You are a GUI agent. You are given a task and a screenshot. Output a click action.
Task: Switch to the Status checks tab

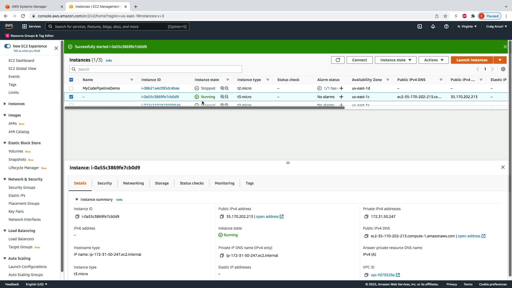point(191,183)
